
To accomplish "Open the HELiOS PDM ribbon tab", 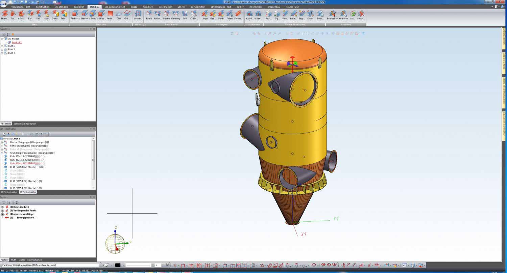I will pos(292,7).
